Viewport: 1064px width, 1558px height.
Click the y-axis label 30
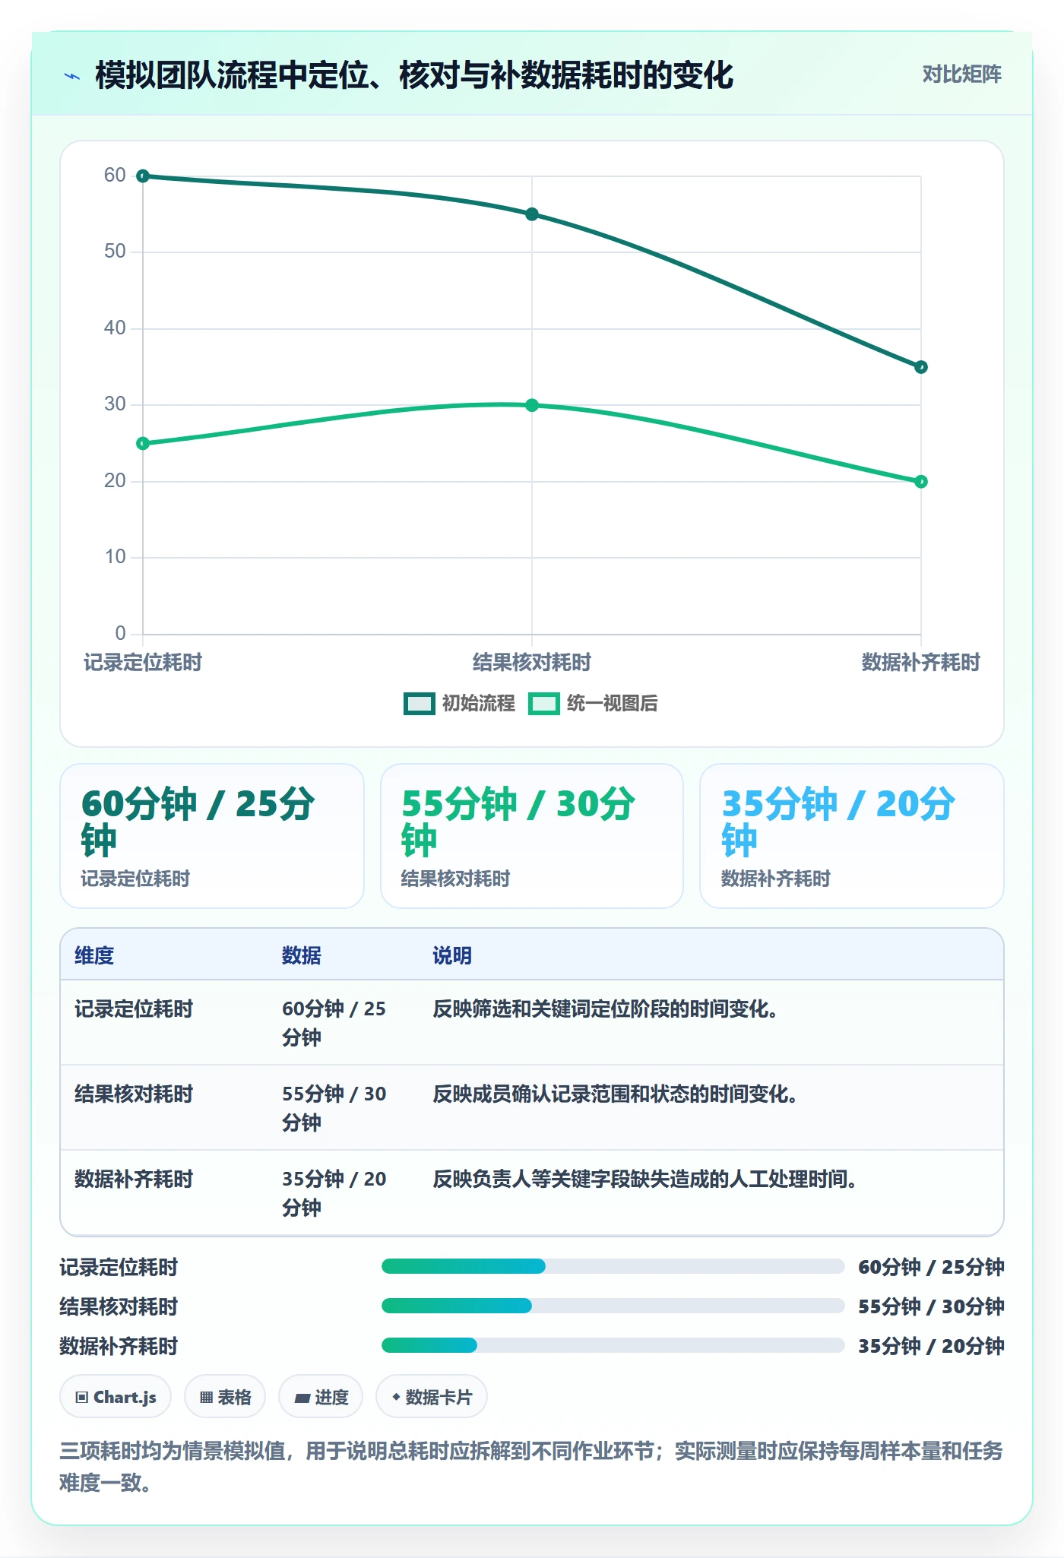point(115,404)
